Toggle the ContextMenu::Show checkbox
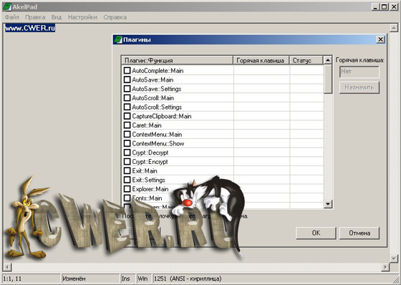Screen dimensions: 401x285 tap(127, 143)
